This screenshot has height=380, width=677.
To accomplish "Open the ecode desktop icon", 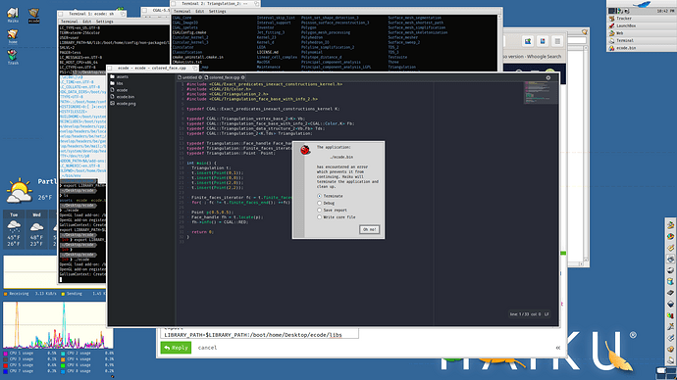I will pyautogui.click(x=33, y=15).
